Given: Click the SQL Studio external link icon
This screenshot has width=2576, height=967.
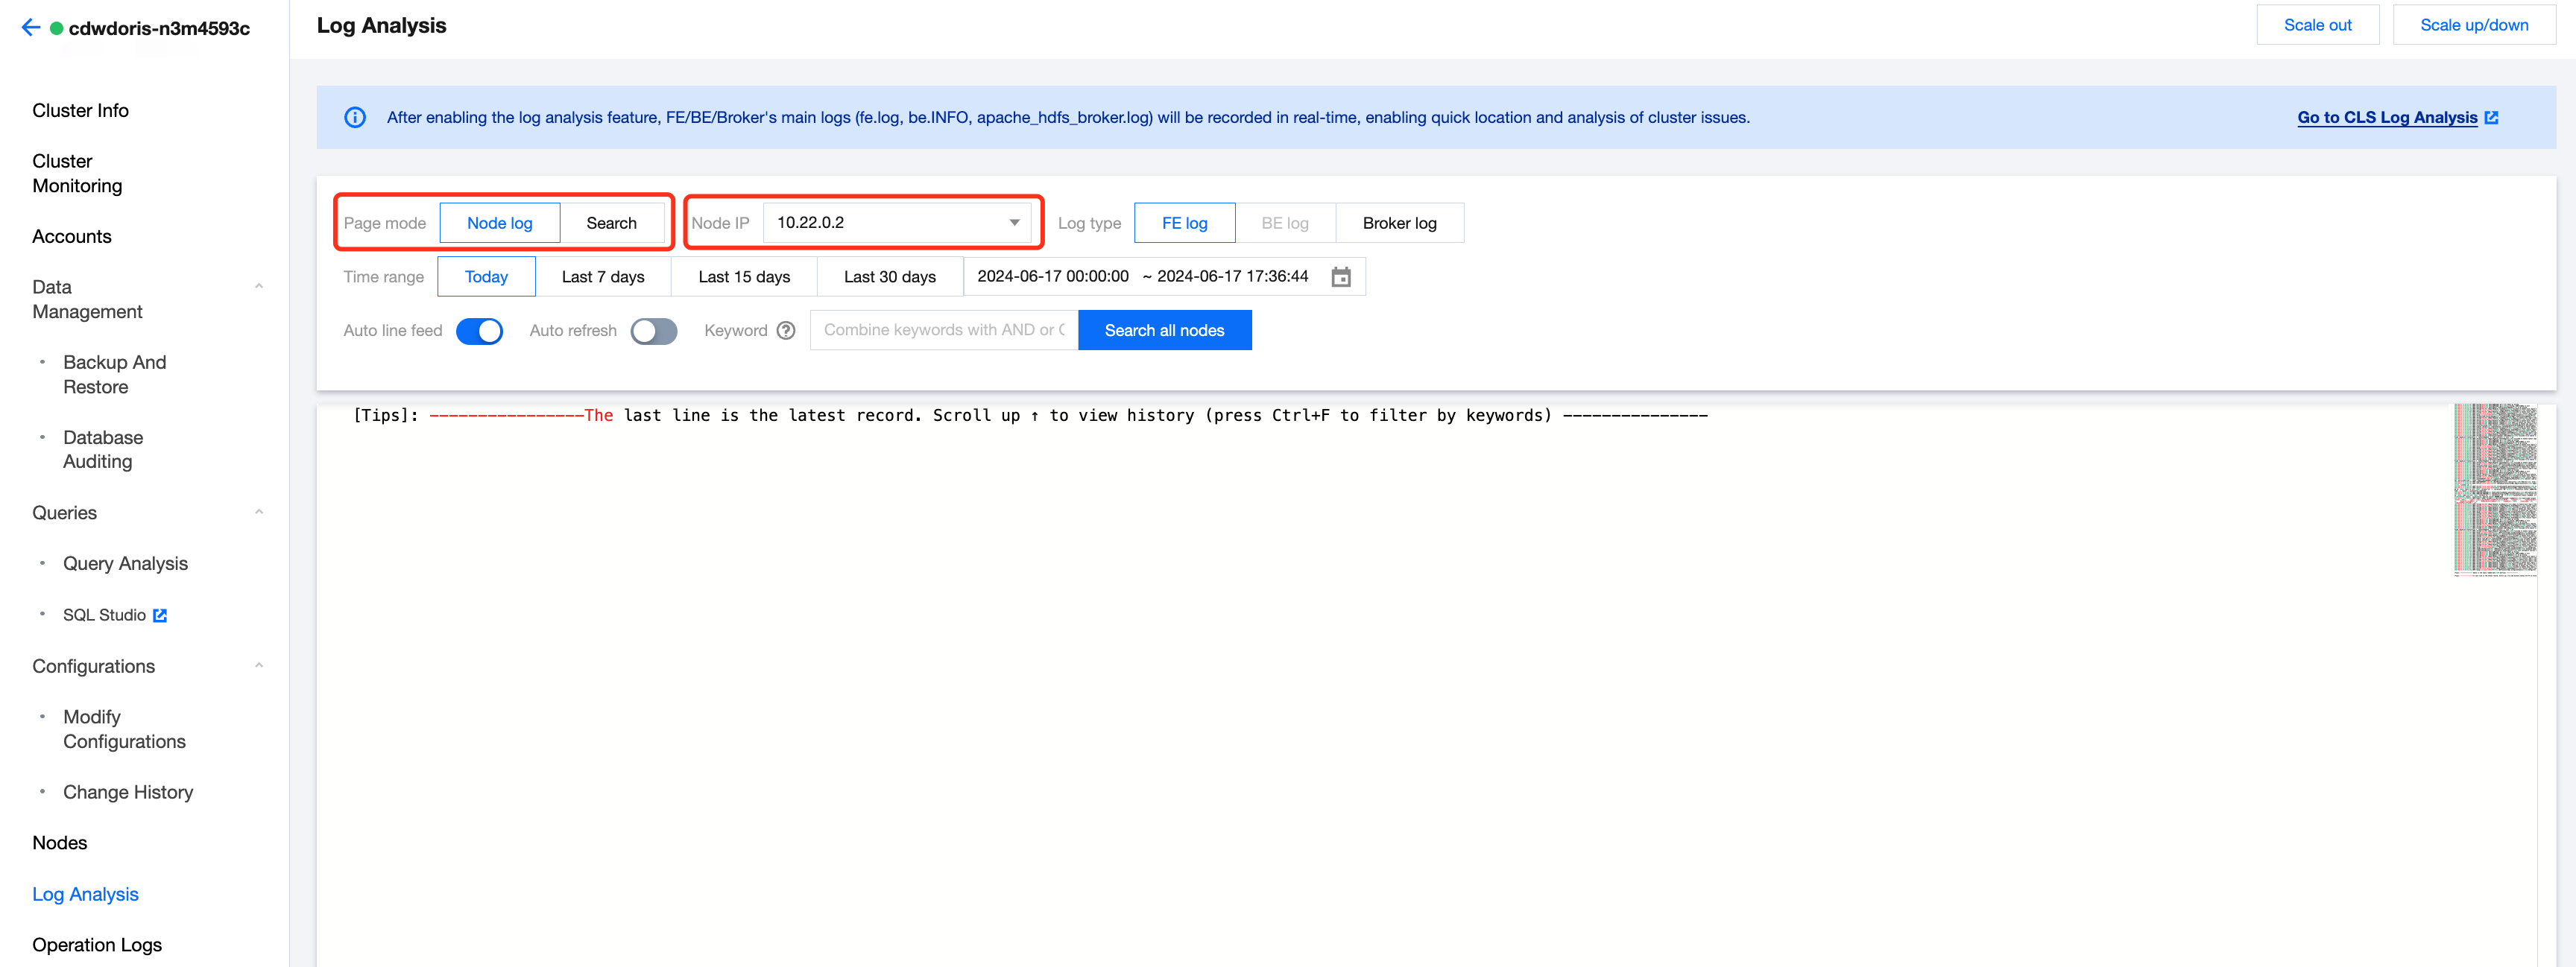Looking at the screenshot, I should tap(160, 615).
